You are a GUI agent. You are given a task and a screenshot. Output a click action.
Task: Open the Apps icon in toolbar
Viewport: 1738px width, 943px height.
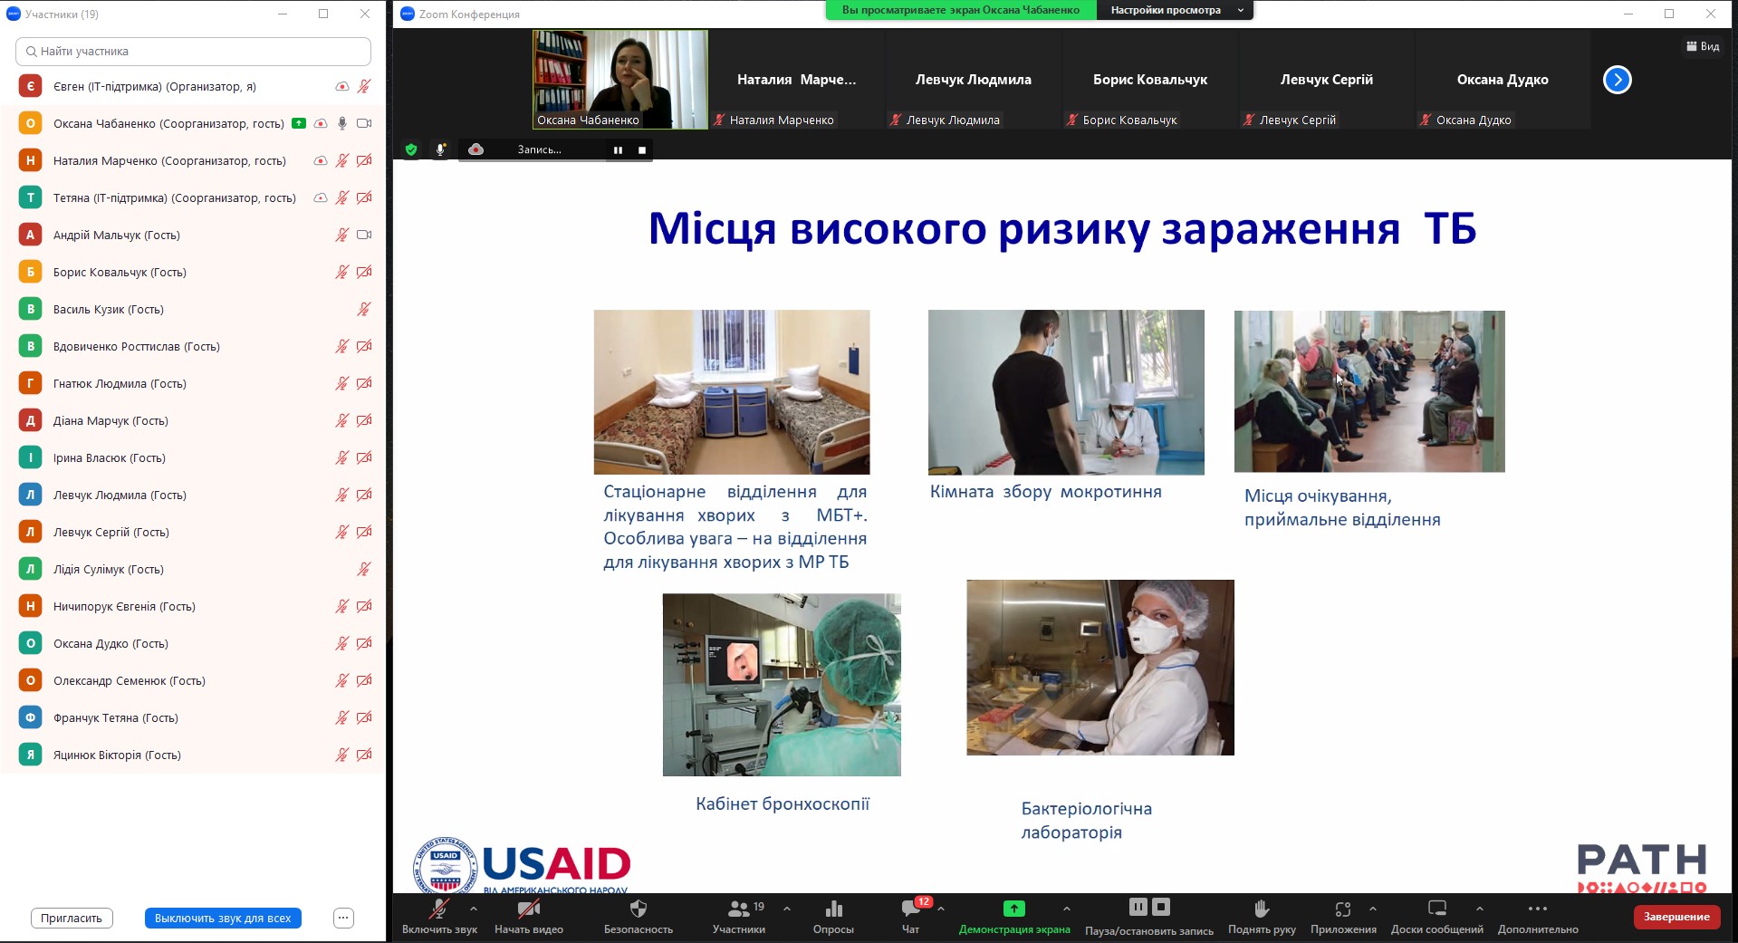(1342, 909)
